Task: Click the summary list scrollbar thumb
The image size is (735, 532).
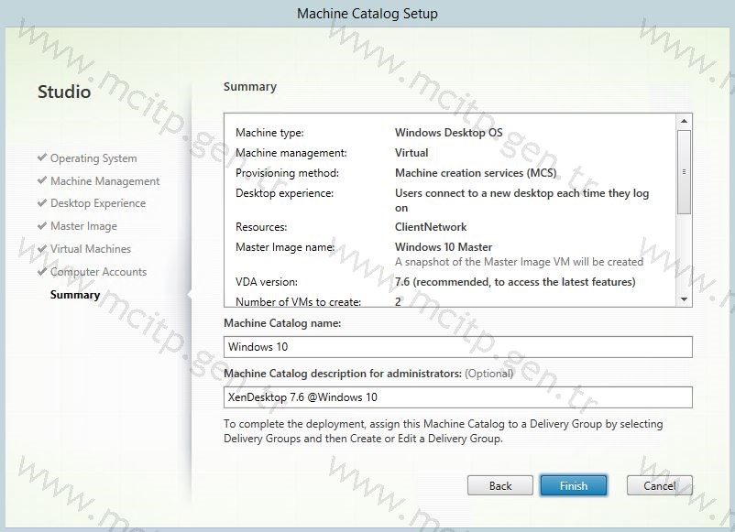Action: point(684,172)
